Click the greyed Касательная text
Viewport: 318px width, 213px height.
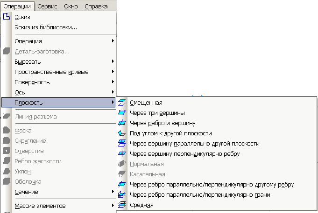tap(148, 174)
